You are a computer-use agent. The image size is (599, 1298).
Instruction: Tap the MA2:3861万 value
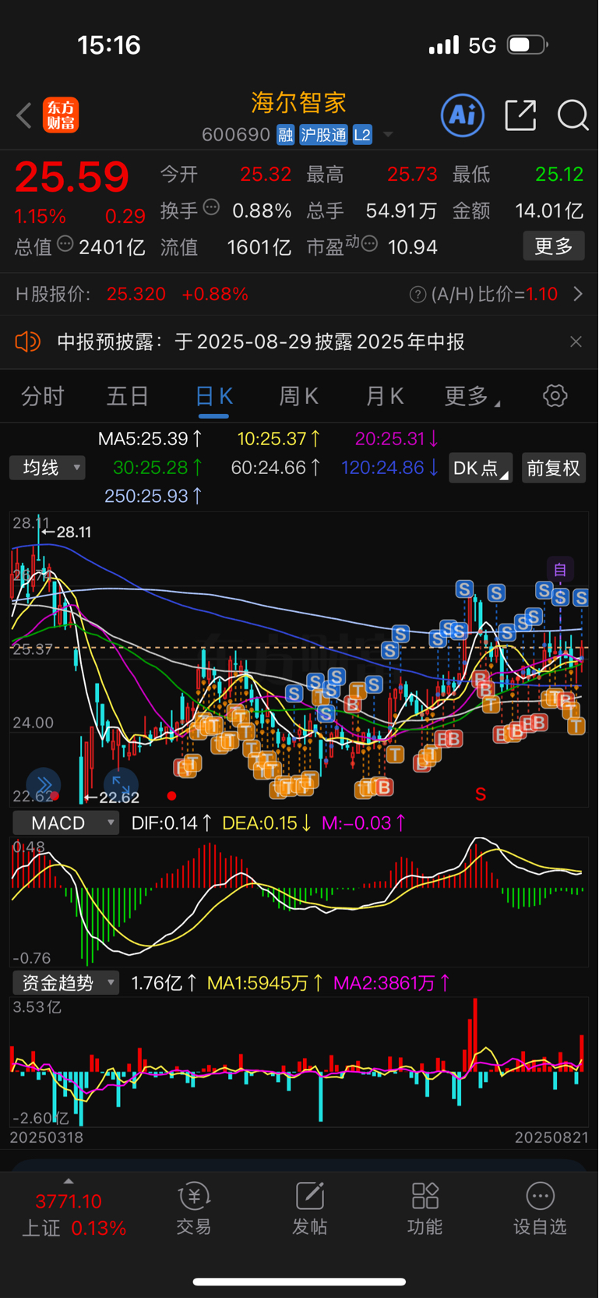coord(392,983)
